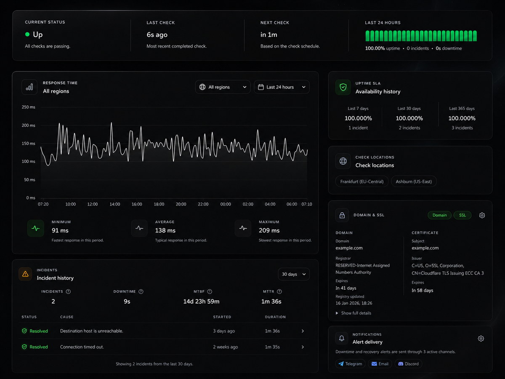Click the 138 ms average value

coord(165,230)
